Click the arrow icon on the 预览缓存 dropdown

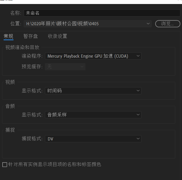[x=82, y=66]
